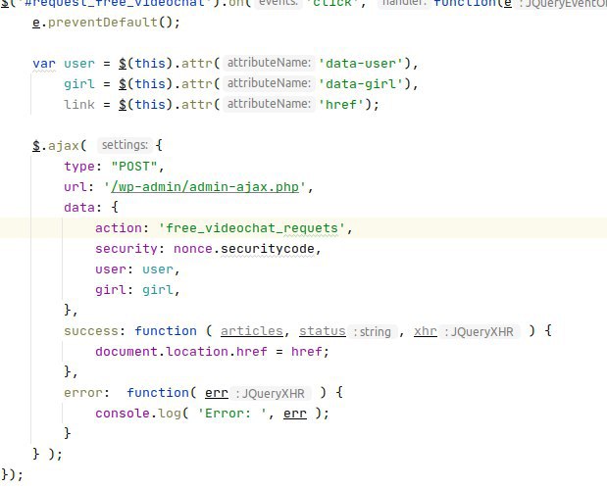
Task: Click 'securitycode' after nonce
Action: tap(267, 249)
